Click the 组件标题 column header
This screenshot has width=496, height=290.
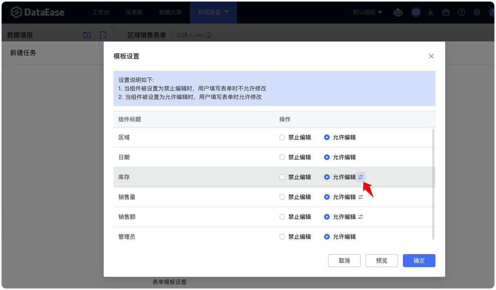(x=130, y=119)
